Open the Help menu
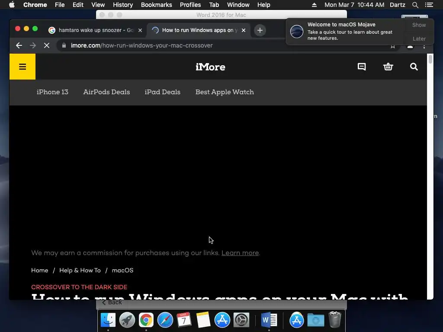 (263, 5)
